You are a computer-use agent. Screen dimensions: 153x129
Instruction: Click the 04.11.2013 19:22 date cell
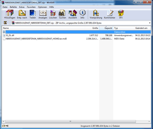click(143, 35)
